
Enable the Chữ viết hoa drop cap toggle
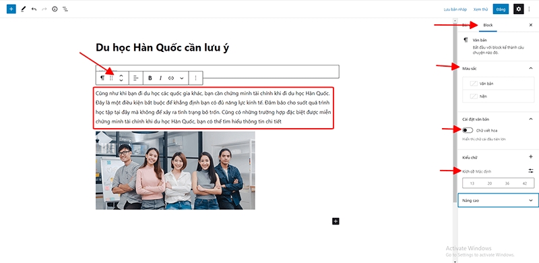tap(468, 130)
